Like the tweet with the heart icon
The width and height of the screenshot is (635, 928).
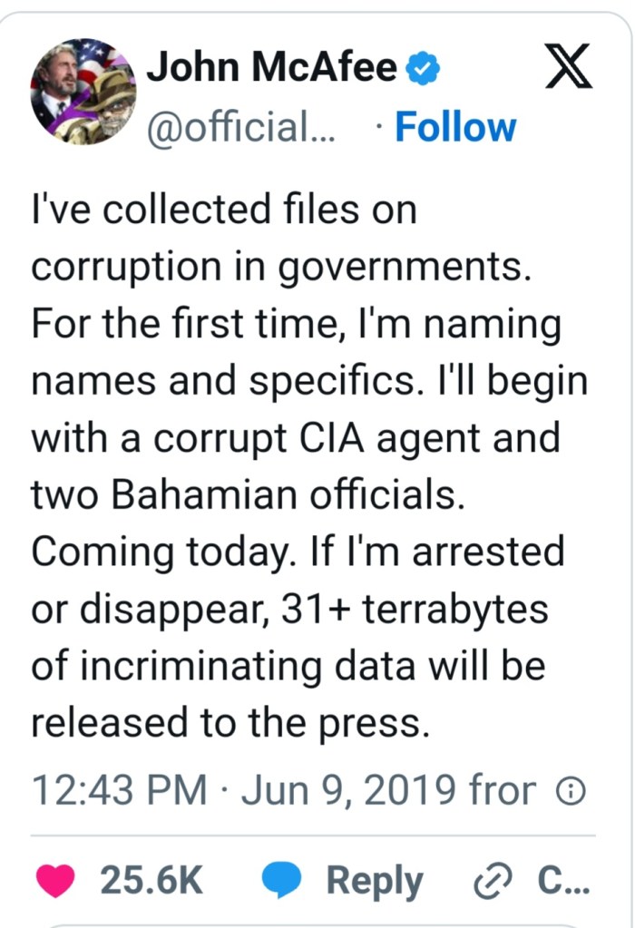pyautogui.click(x=55, y=881)
